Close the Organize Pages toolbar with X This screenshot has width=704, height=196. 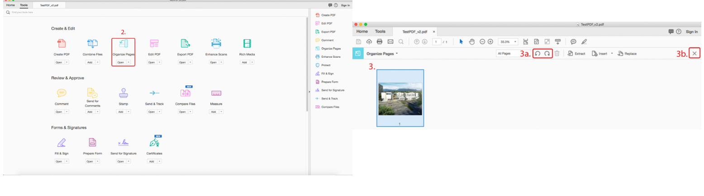tap(695, 53)
